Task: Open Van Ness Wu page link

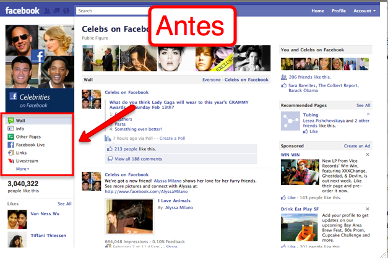Action: (x=45, y=213)
